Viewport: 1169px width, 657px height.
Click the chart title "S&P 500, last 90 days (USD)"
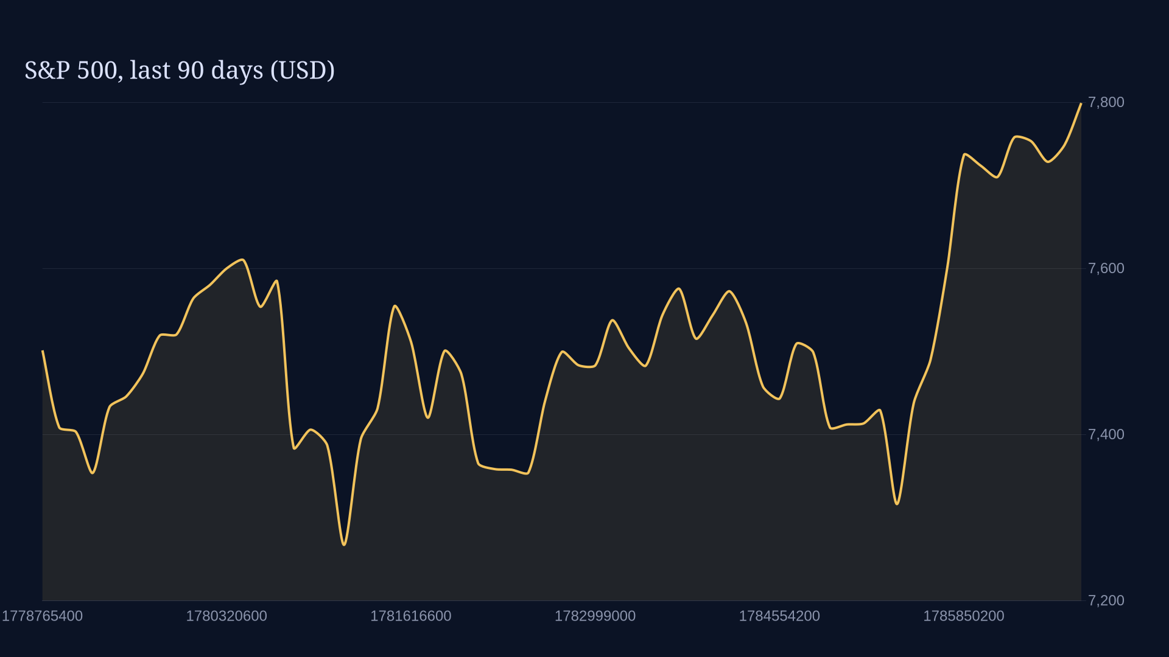180,71
